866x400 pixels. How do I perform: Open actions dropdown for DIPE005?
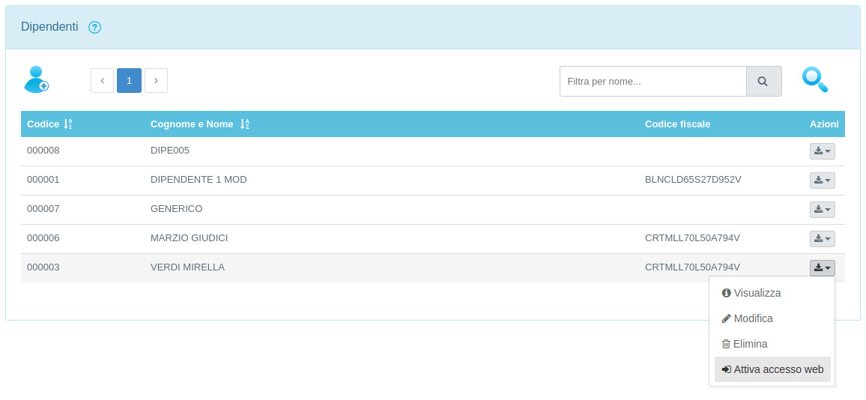tap(822, 151)
